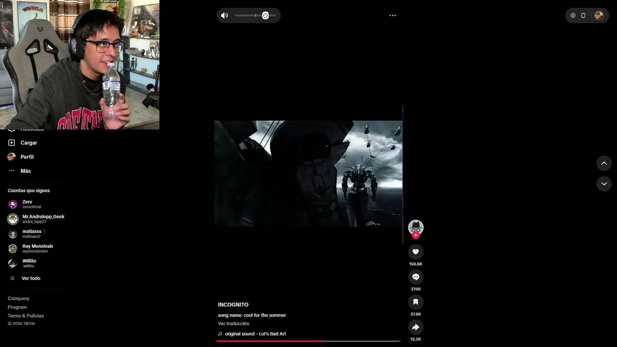Click the list icon beside Ver todo
Screen dimensions: 617x347
pyautogui.click(x=13, y=278)
